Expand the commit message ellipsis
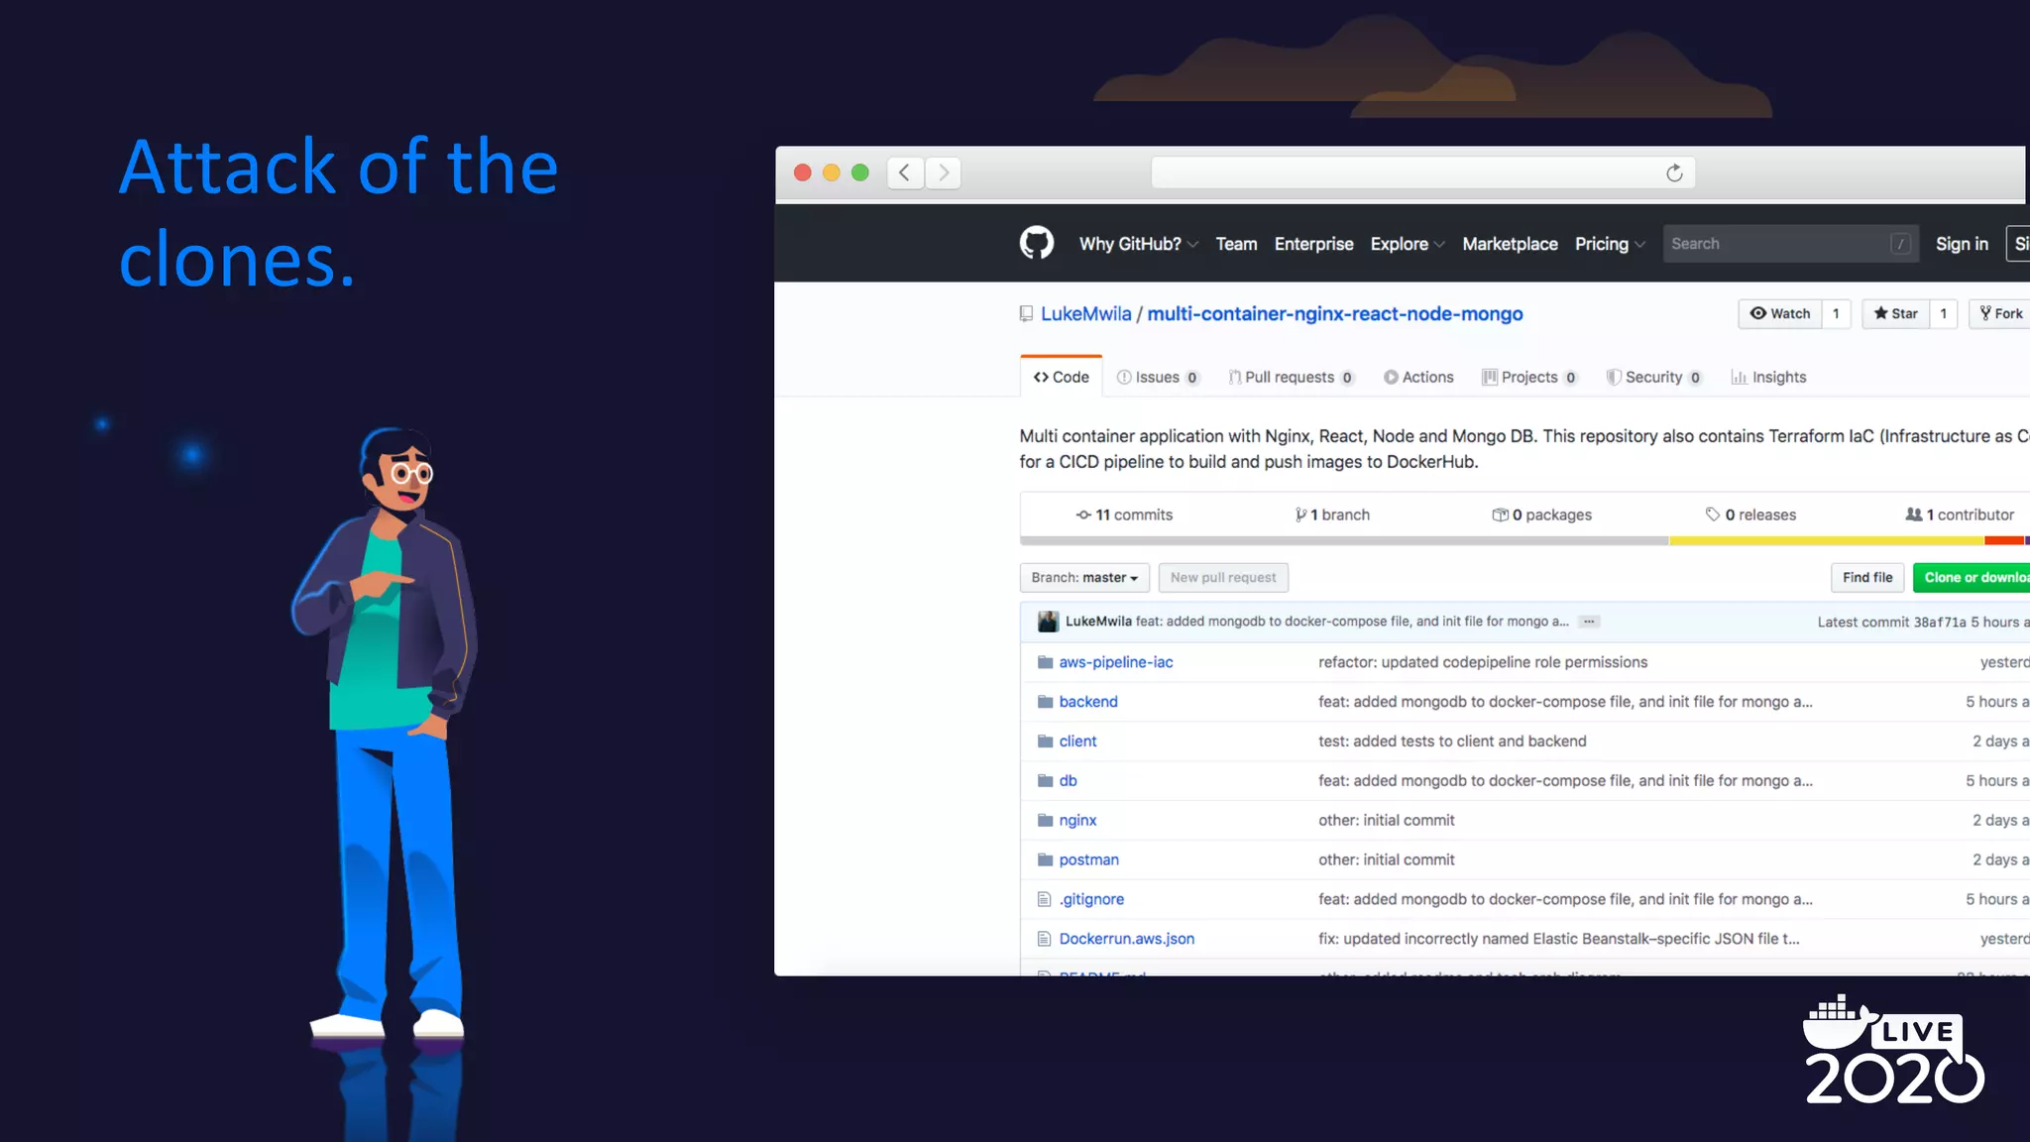The height and width of the screenshot is (1142, 2030). pyautogui.click(x=1589, y=622)
